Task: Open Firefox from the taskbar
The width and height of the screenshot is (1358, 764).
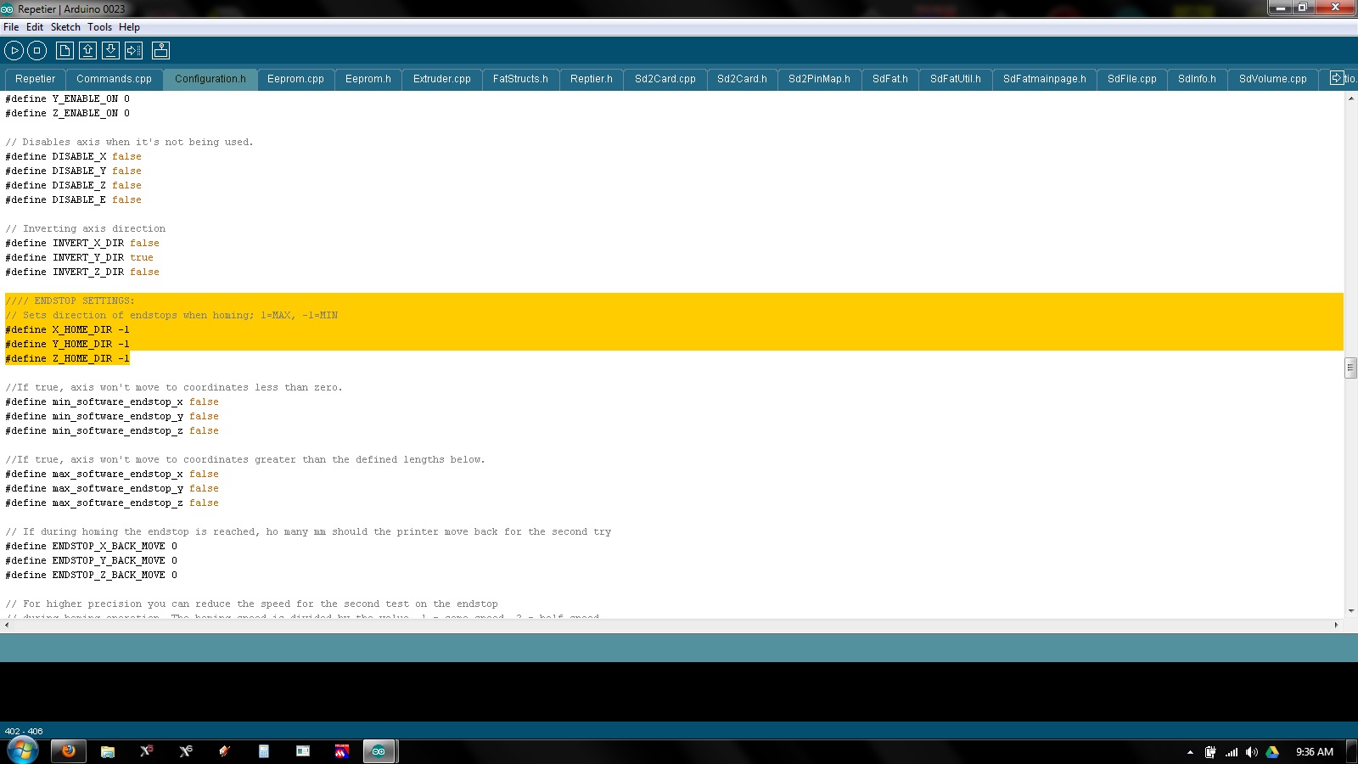Action: [69, 751]
